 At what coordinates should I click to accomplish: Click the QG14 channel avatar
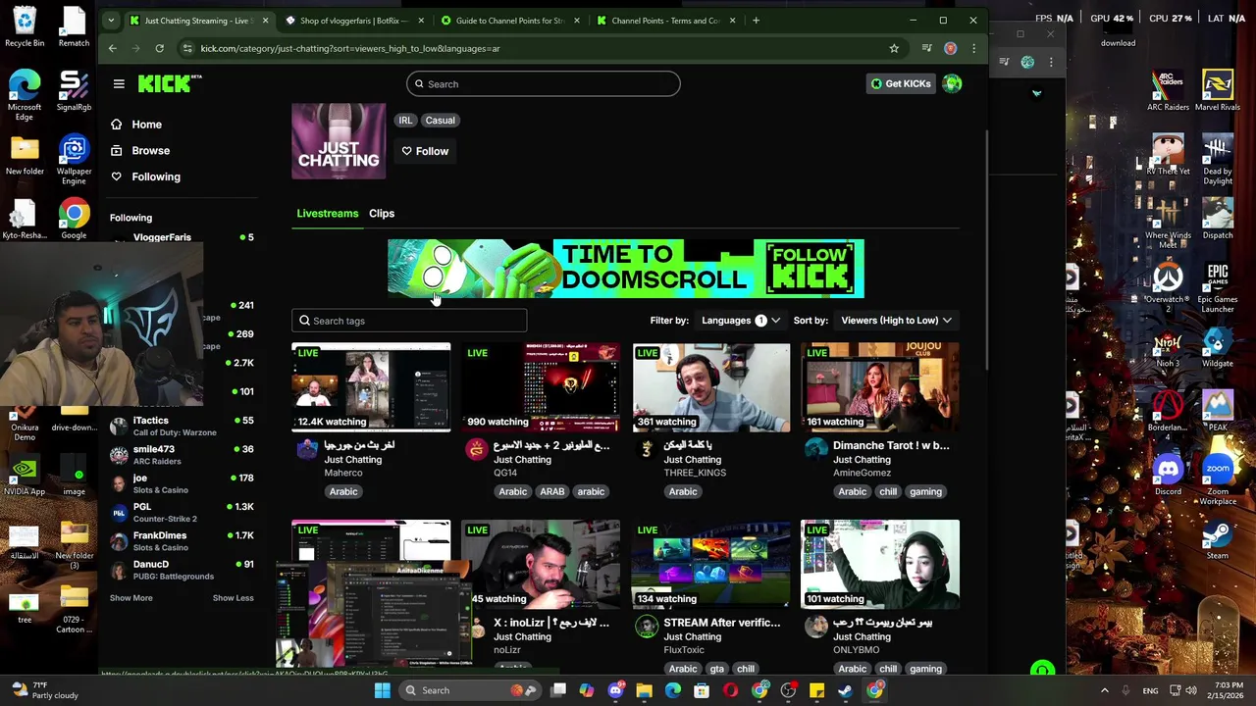[476, 449]
